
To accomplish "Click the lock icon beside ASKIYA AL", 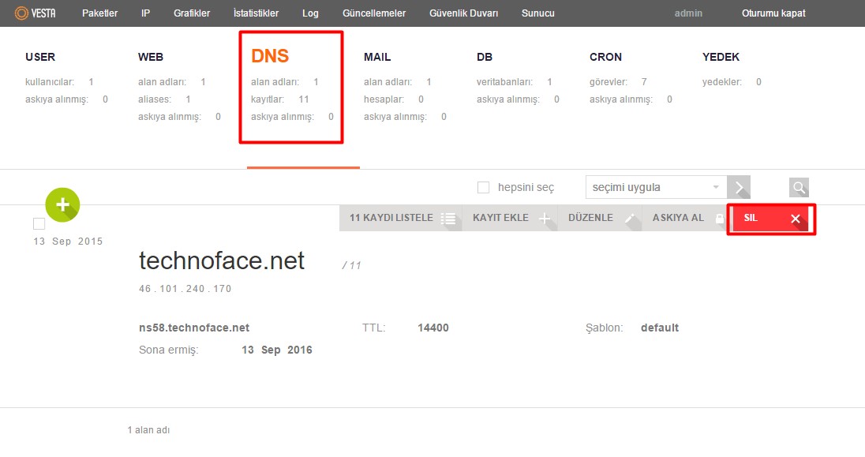I will pos(719,219).
